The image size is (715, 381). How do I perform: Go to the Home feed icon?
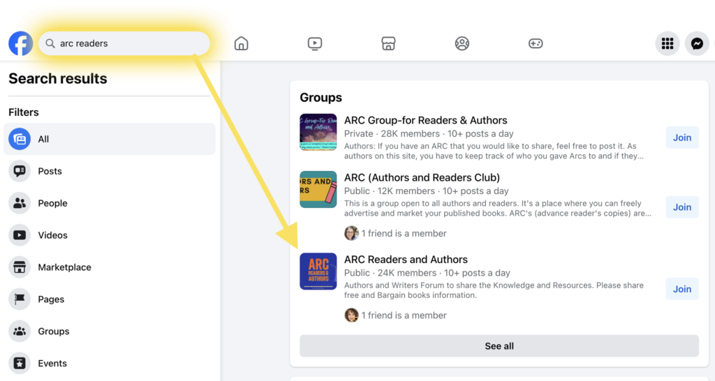click(241, 43)
